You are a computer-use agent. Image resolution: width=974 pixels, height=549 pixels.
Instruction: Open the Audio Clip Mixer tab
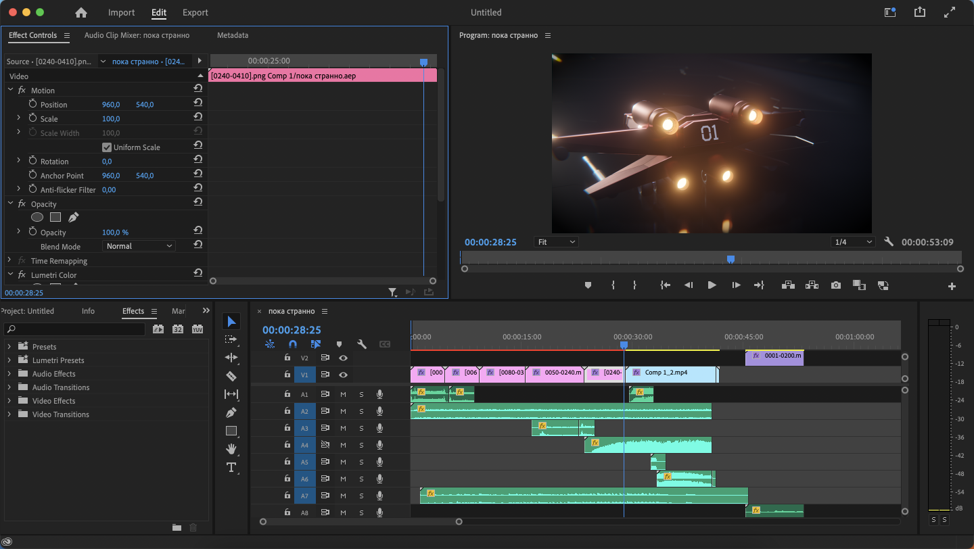point(137,35)
